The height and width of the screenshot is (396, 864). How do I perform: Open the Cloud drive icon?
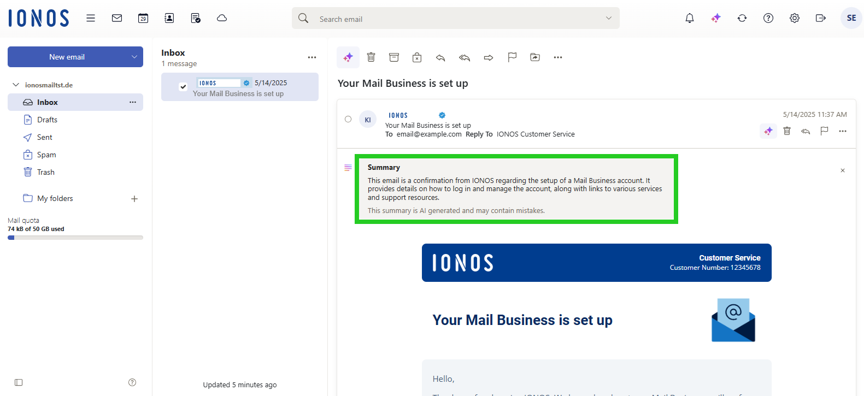(x=222, y=18)
